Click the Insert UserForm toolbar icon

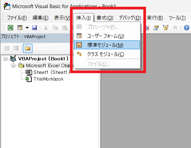(x=20, y=28)
